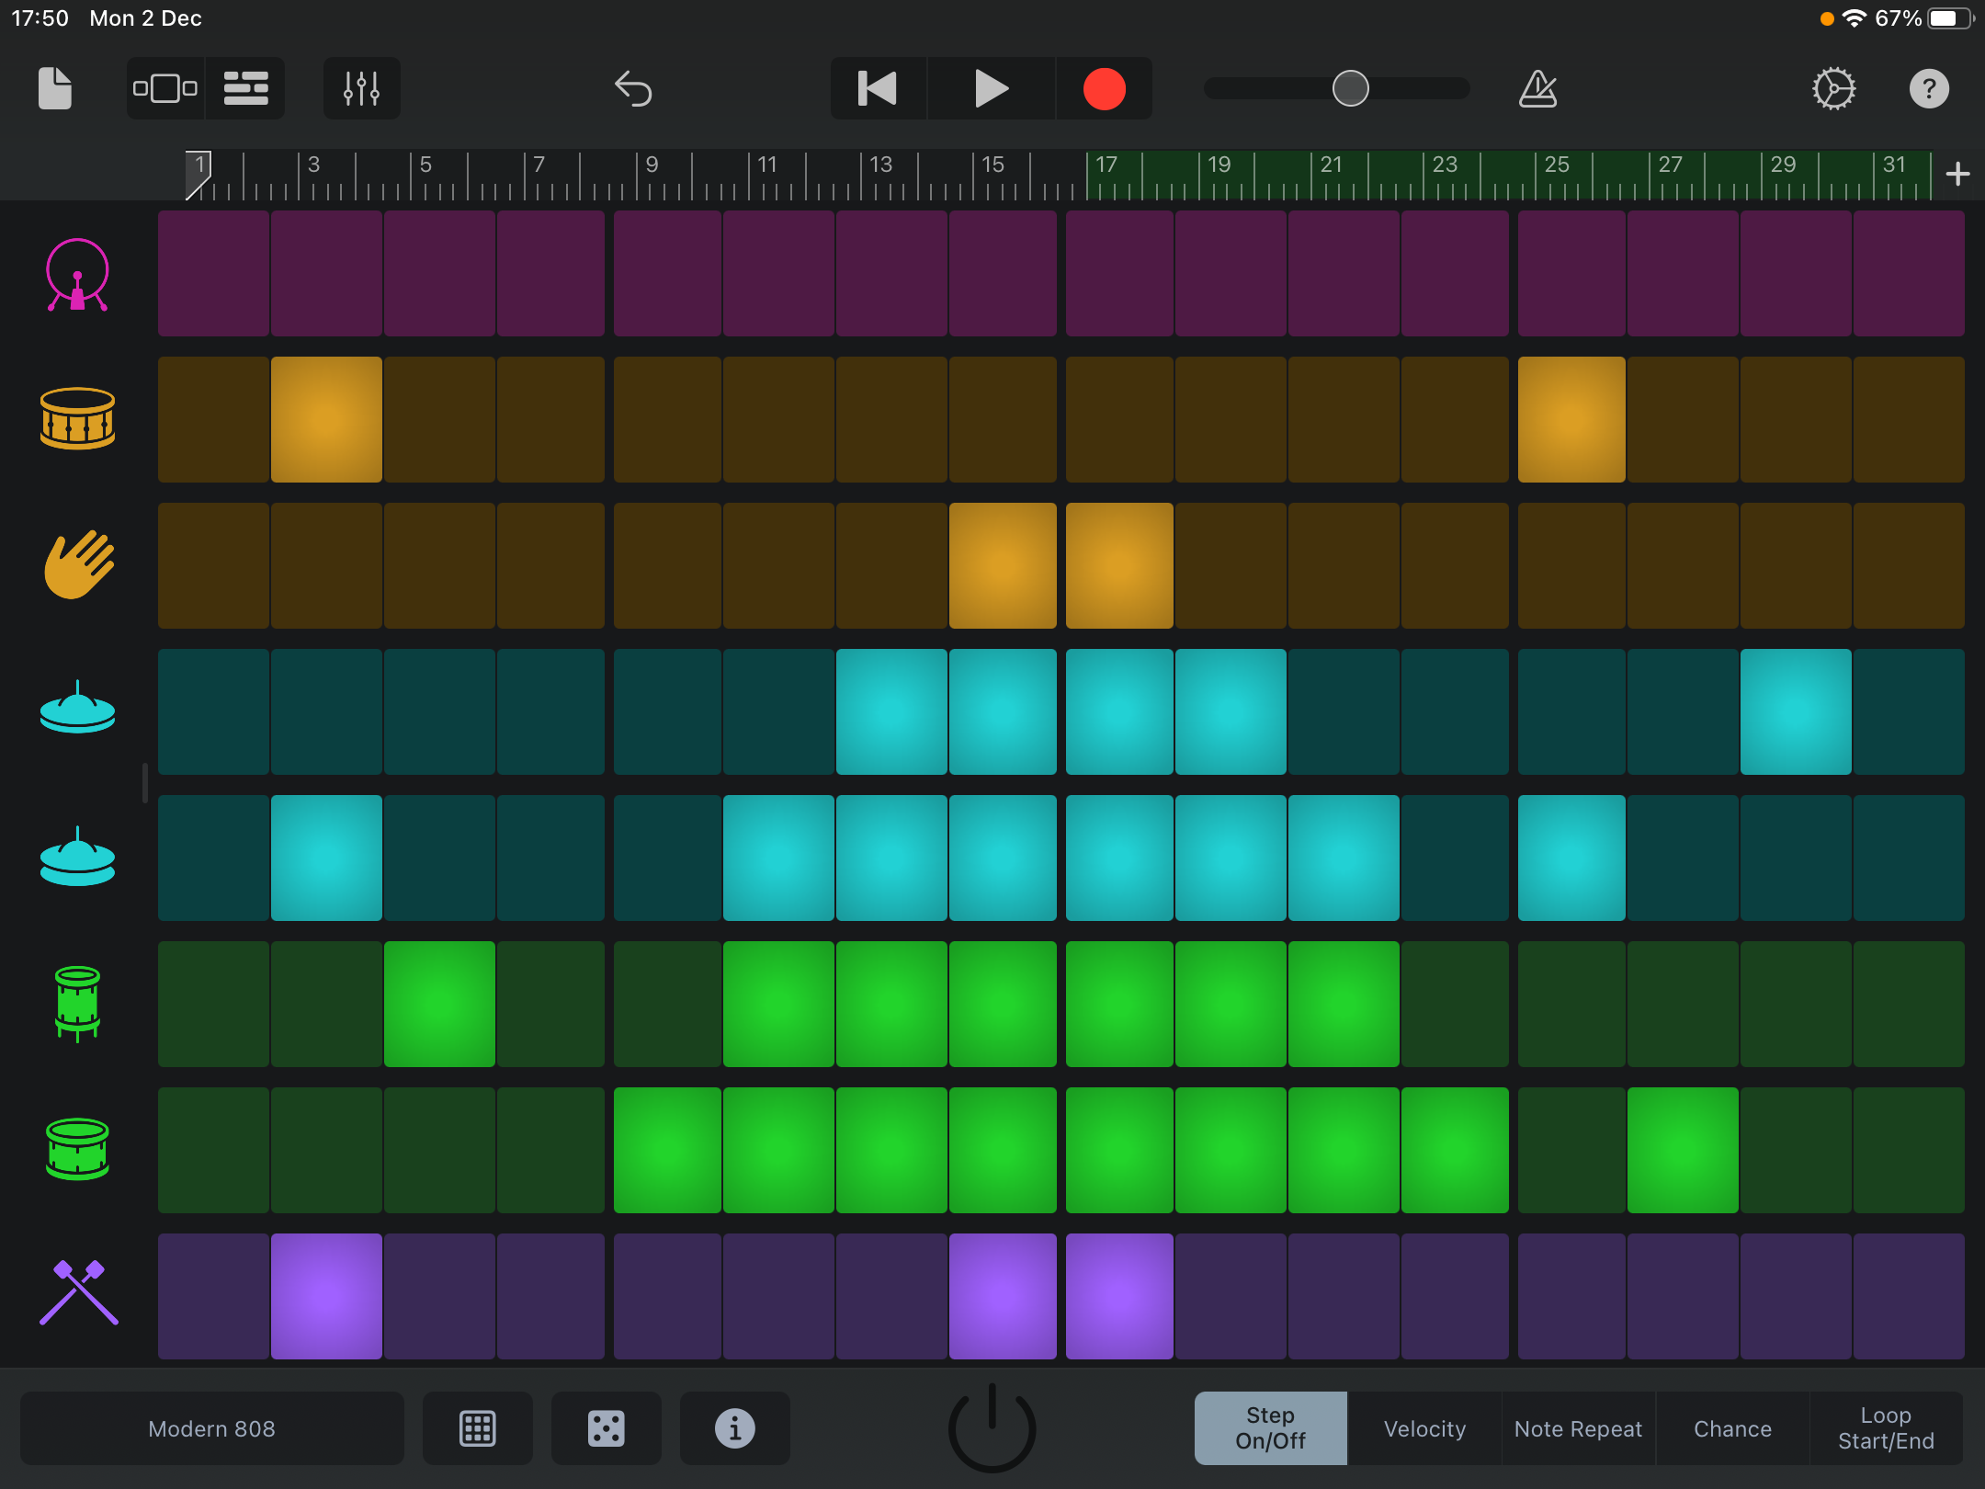The height and width of the screenshot is (1489, 1985).
Task: Click the master volume slider knob
Action: click(1350, 89)
